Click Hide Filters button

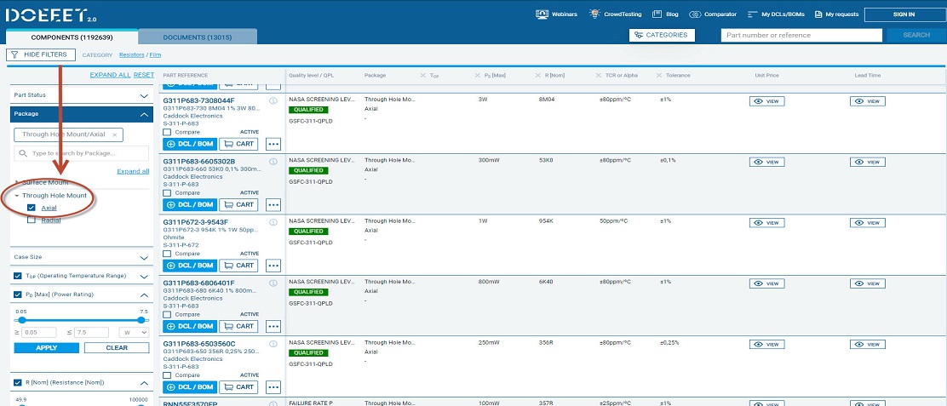[x=41, y=54]
